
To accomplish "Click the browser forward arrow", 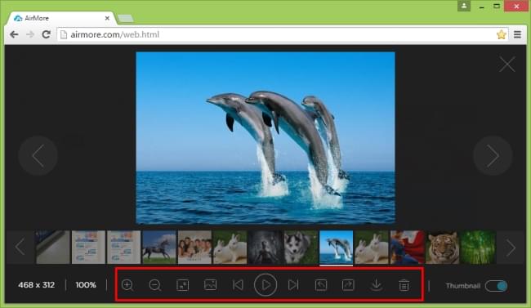I will [x=30, y=34].
